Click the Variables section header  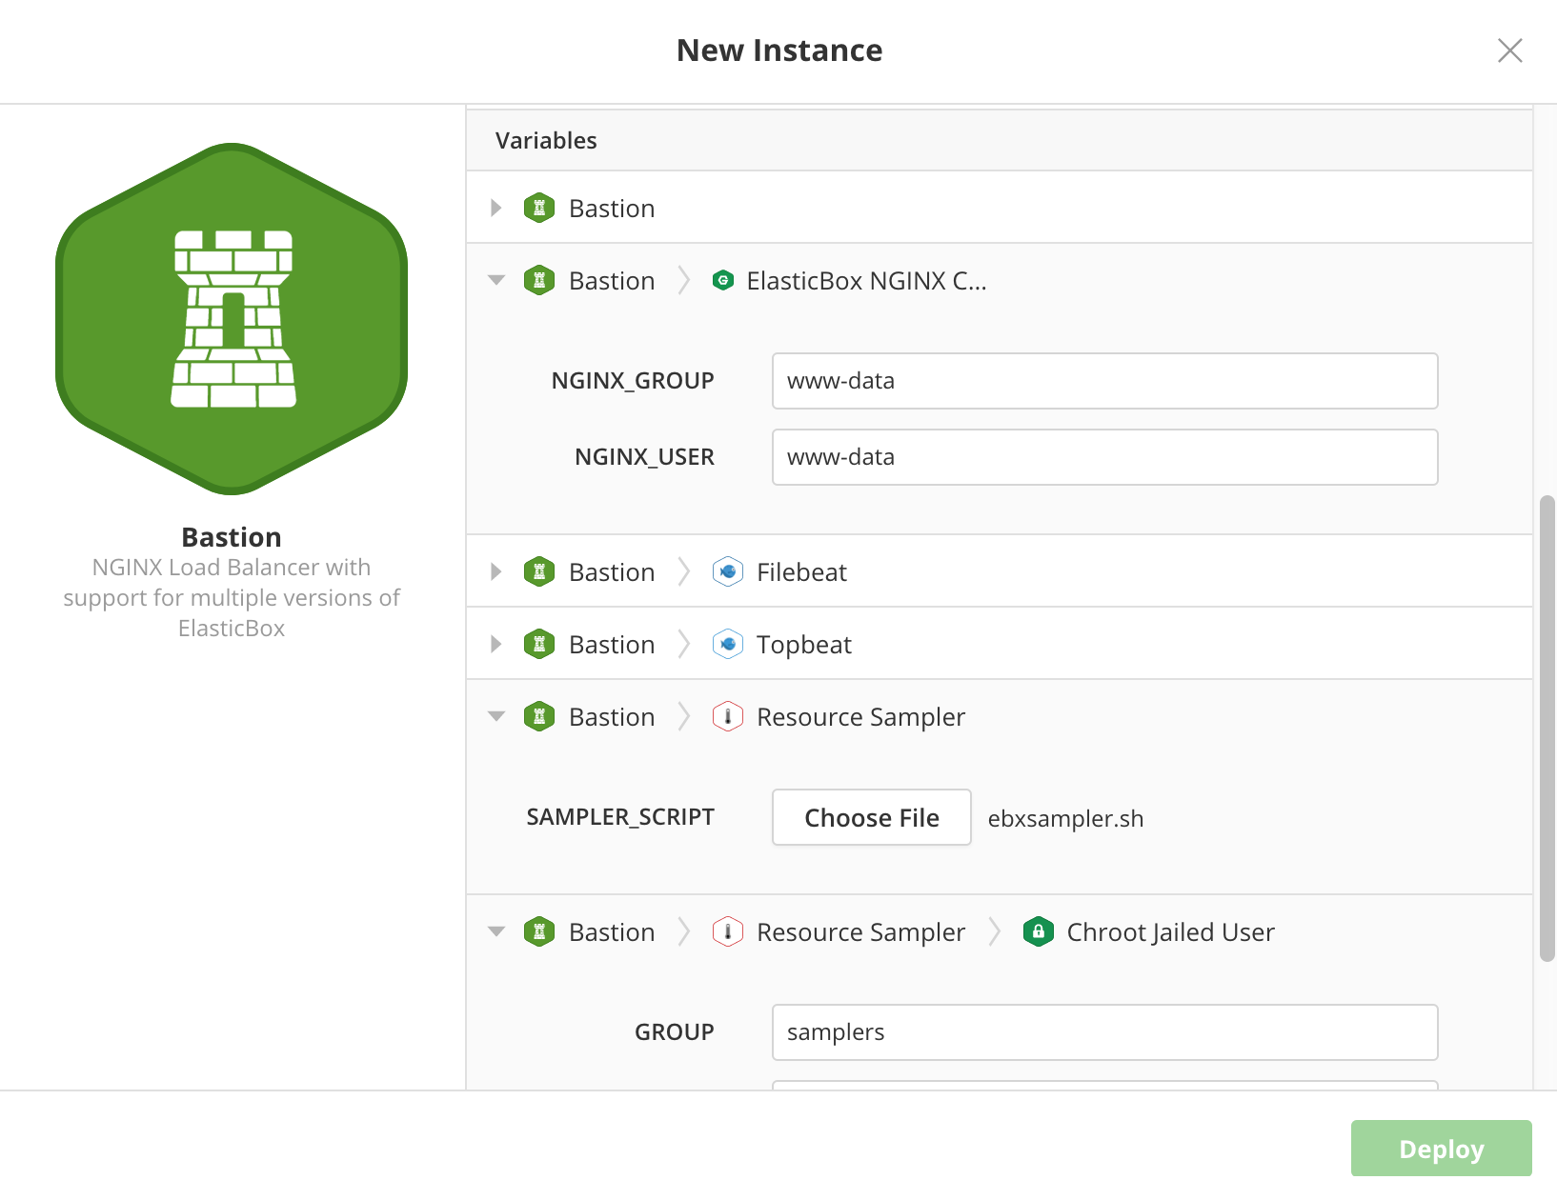coord(1000,141)
